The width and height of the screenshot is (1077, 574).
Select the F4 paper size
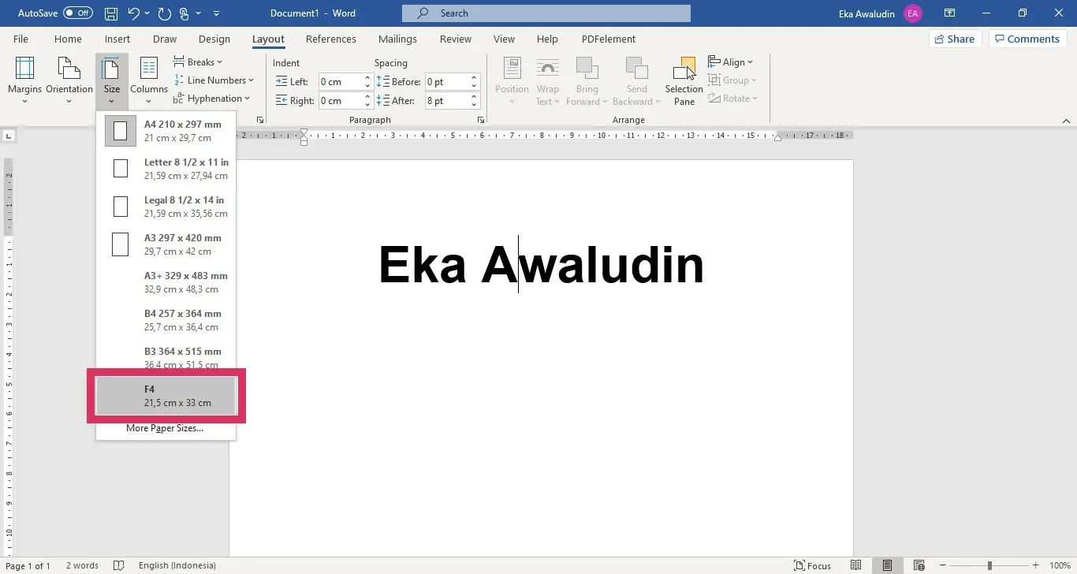(x=167, y=395)
